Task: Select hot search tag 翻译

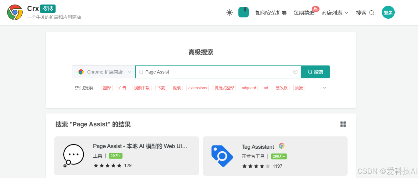Action: point(107,88)
